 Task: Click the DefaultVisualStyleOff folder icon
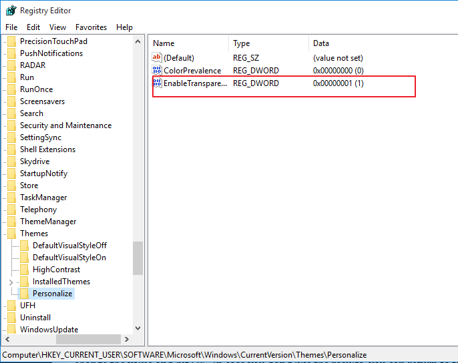(x=24, y=246)
